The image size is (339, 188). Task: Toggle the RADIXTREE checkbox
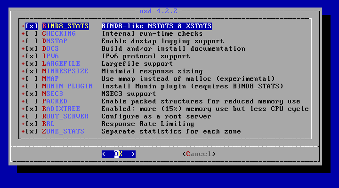click(x=32, y=109)
